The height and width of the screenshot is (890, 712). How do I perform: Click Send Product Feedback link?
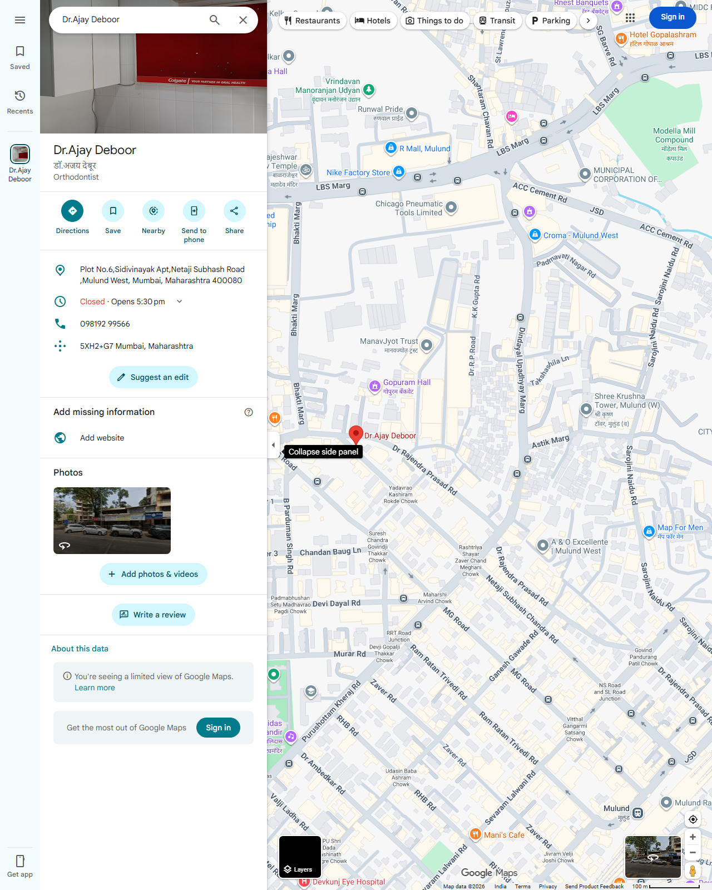coord(594,886)
